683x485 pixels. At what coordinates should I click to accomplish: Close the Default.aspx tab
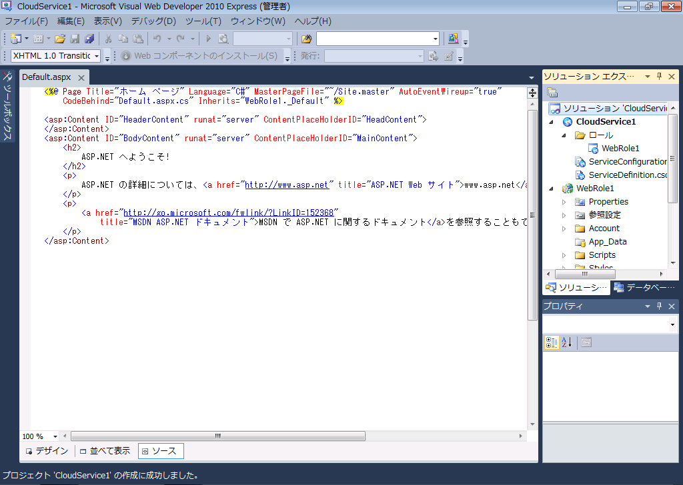point(81,77)
